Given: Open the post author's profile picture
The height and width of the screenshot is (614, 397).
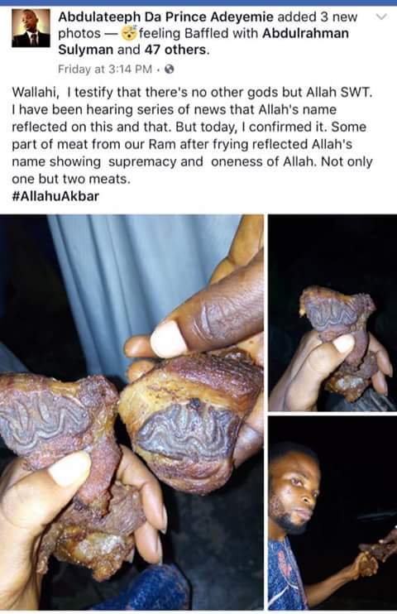Looking at the screenshot, I should (31, 28).
